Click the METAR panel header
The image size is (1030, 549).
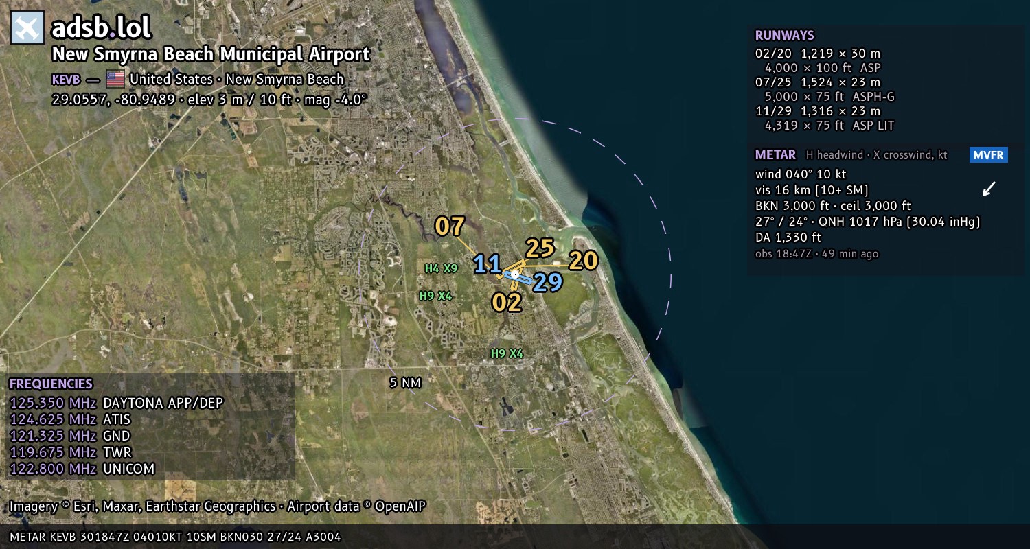(776, 155)
